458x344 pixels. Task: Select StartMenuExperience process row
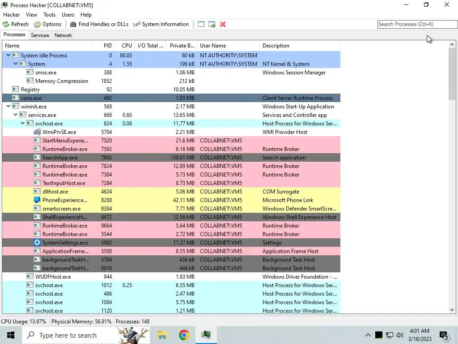pyautogui.click(x=171, y=140)
